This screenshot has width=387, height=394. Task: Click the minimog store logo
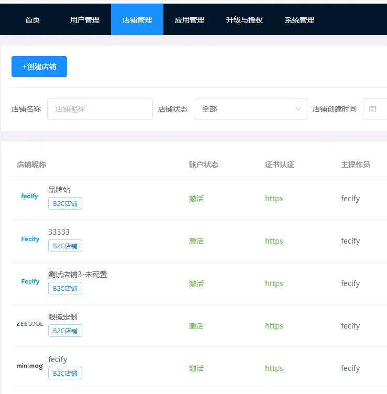pos(30,366)
